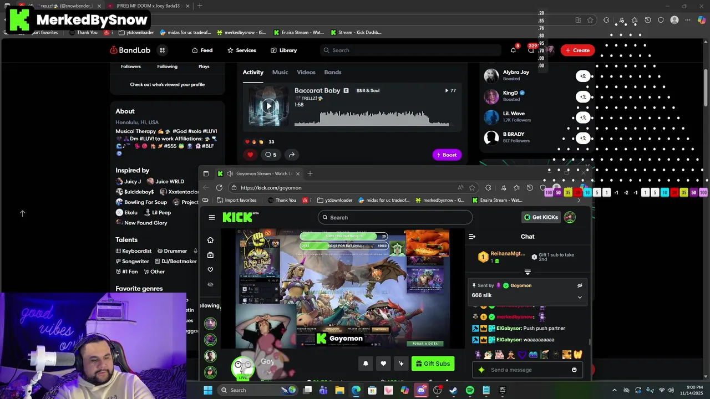
Task: Open Alybra Joy's profile
Action: point(516,73)
